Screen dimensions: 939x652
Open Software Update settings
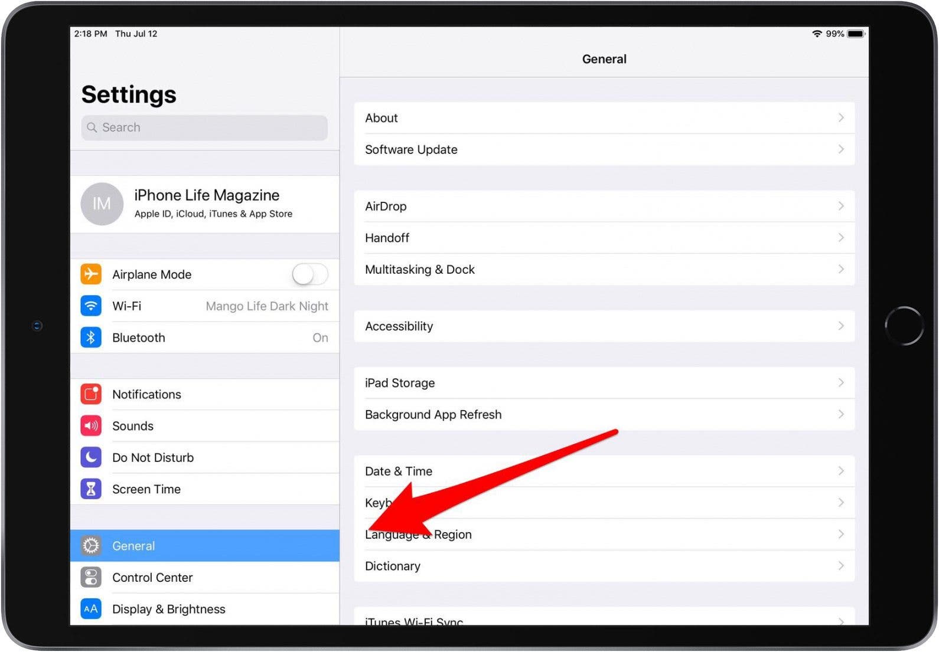(604, 149)
